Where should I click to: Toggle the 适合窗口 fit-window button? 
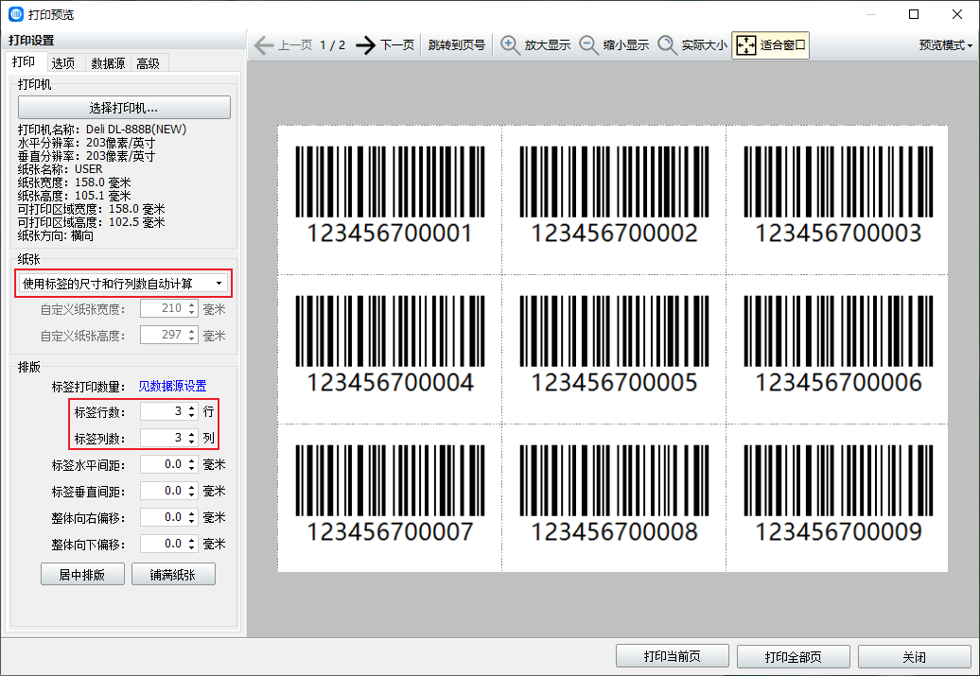pyautogui.click(x=771, y=45)
